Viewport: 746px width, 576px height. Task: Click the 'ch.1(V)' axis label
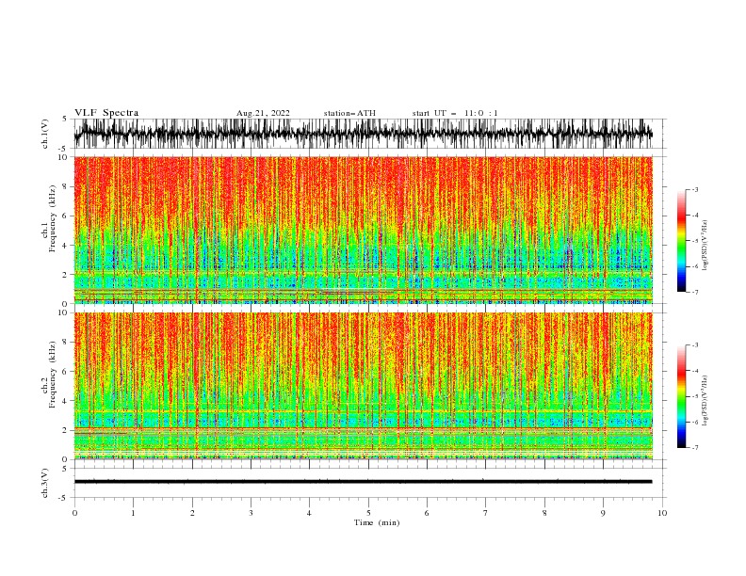pyautogui.click(x=45, y=135)
